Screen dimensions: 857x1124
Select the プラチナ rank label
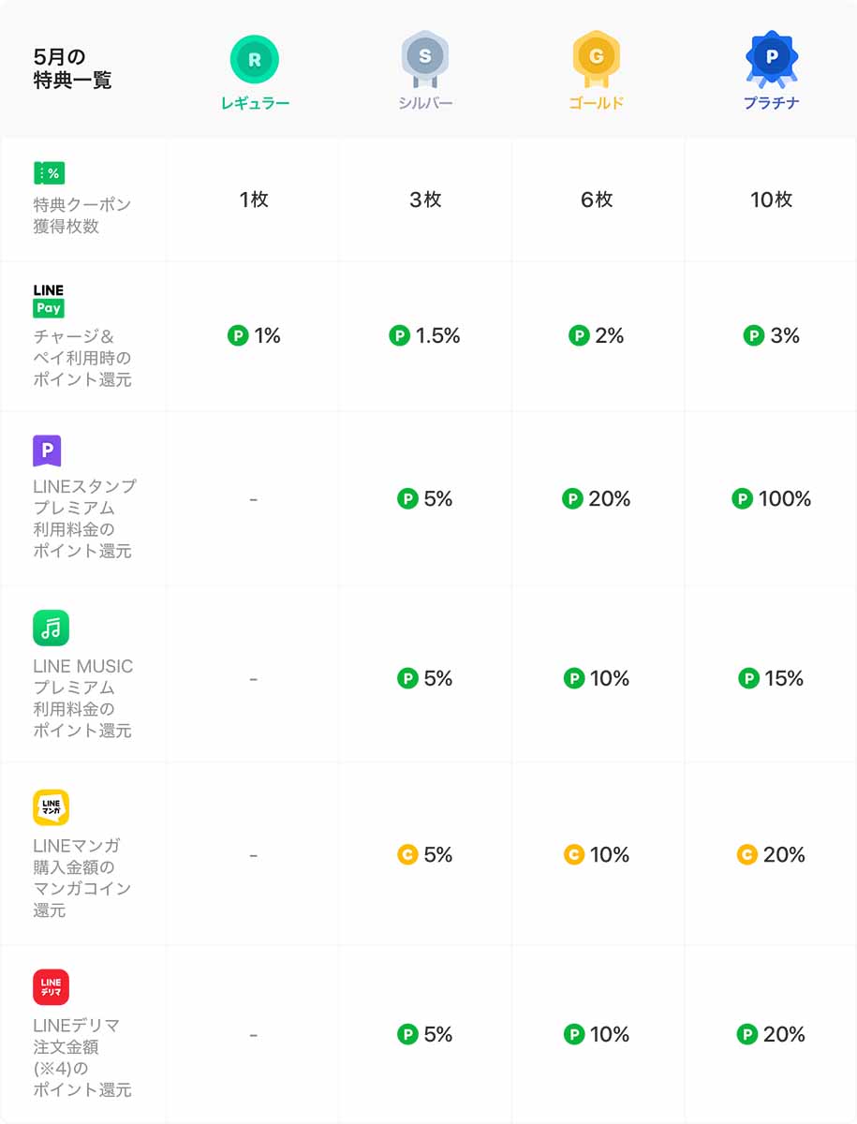coord(771,103)
